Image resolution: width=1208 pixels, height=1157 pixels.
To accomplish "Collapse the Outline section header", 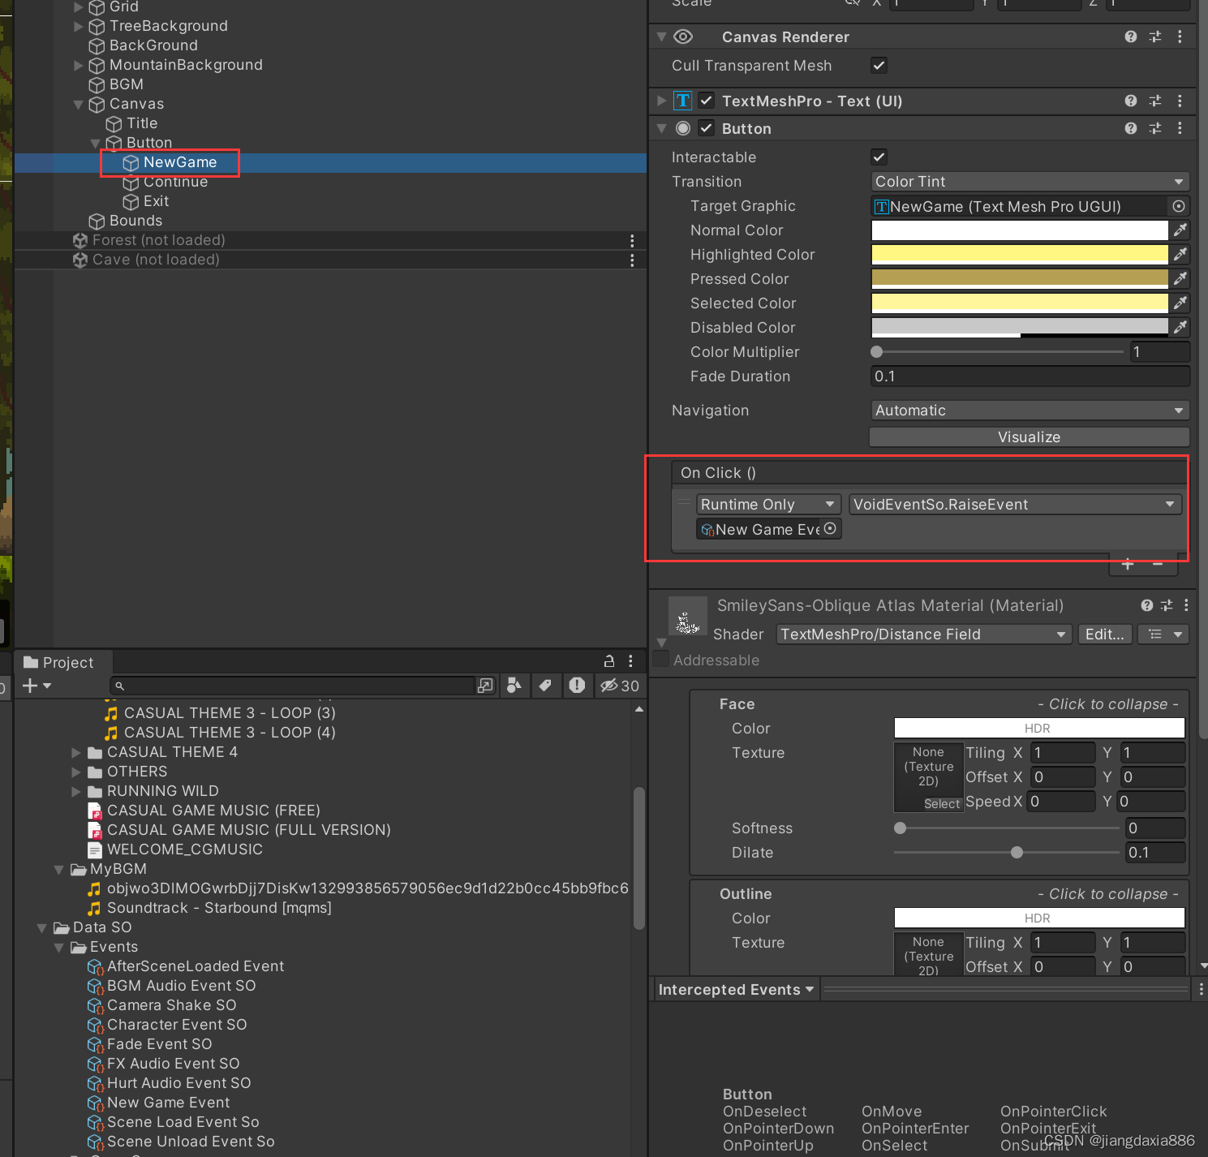I will click(x=938, y=894).
